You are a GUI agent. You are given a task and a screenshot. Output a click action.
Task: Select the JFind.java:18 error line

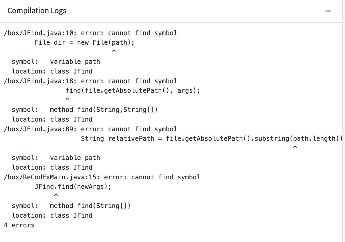click(x=90, y=81)
